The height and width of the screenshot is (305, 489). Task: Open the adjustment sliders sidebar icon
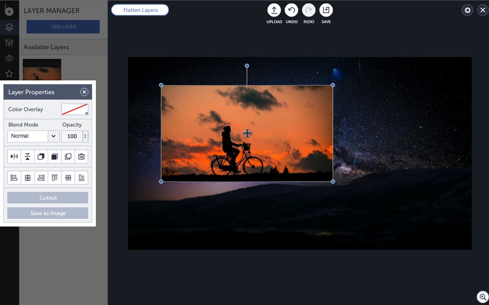tap(9, 42)
